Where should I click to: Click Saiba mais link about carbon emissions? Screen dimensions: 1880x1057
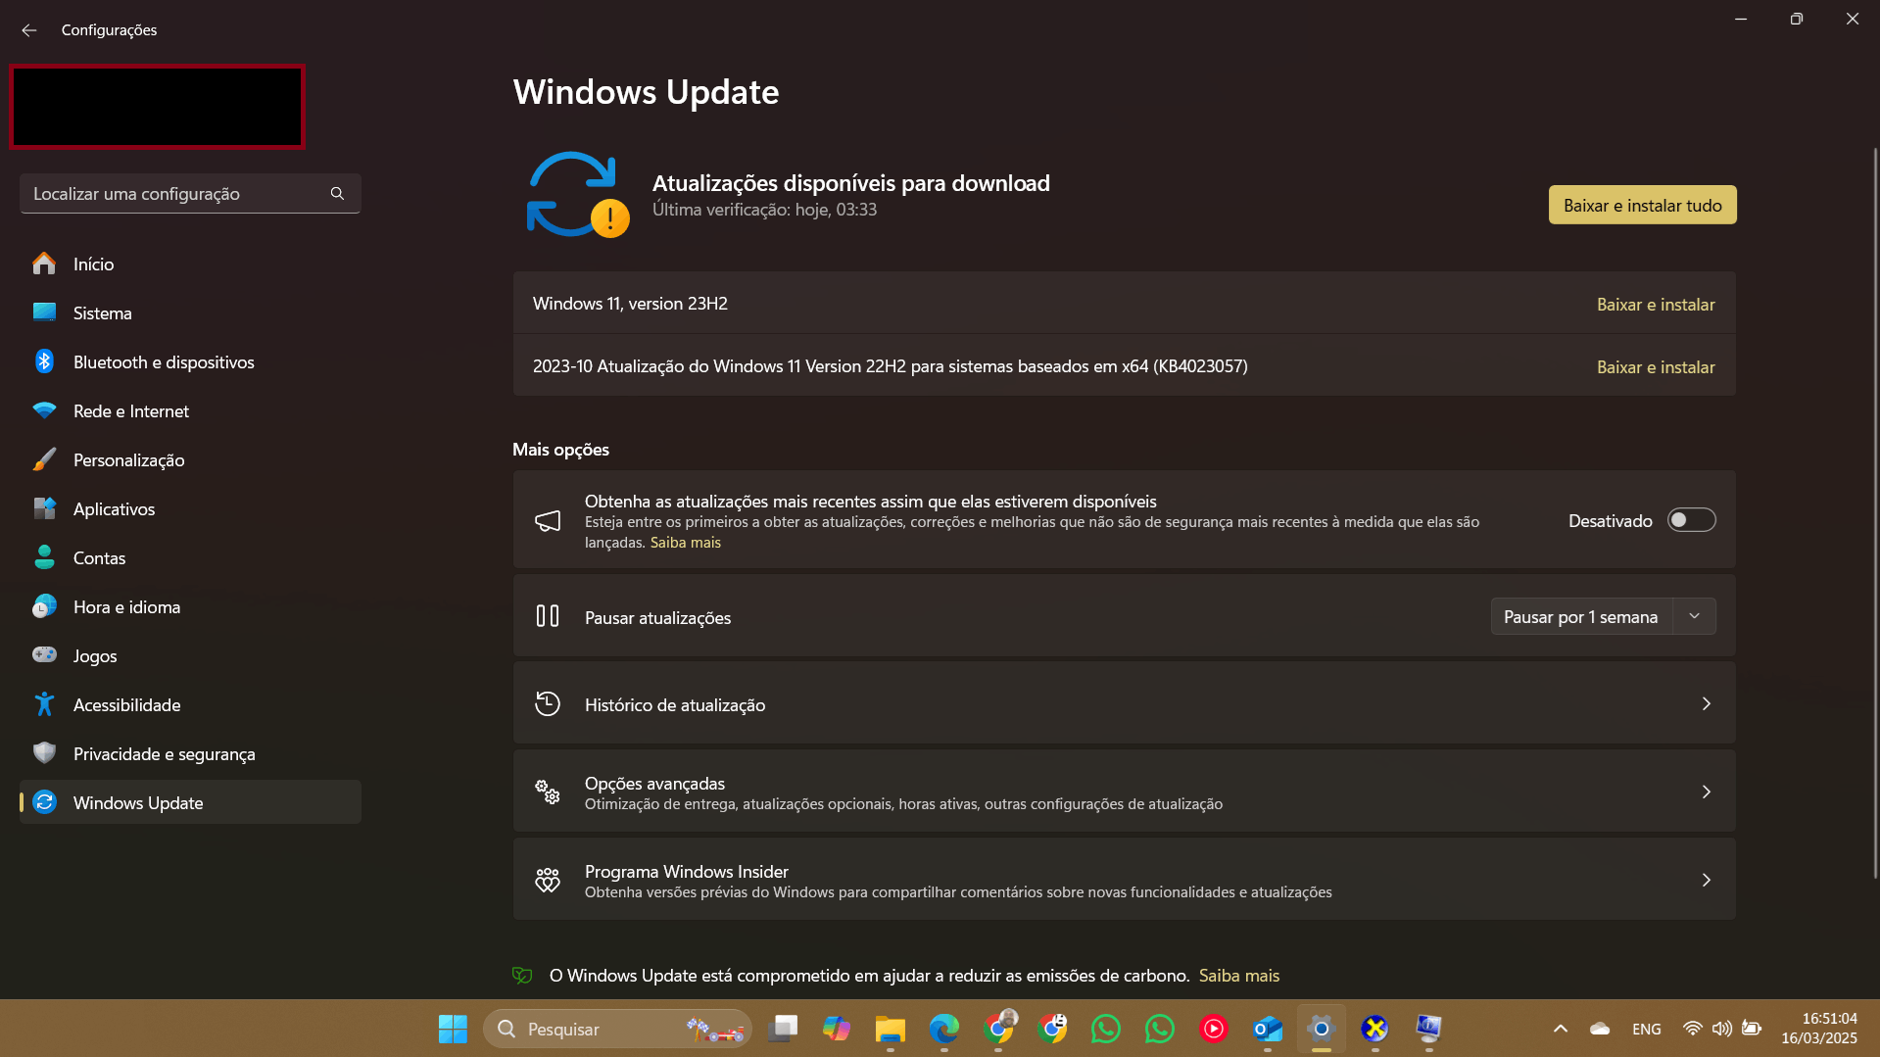[1238, 976]
